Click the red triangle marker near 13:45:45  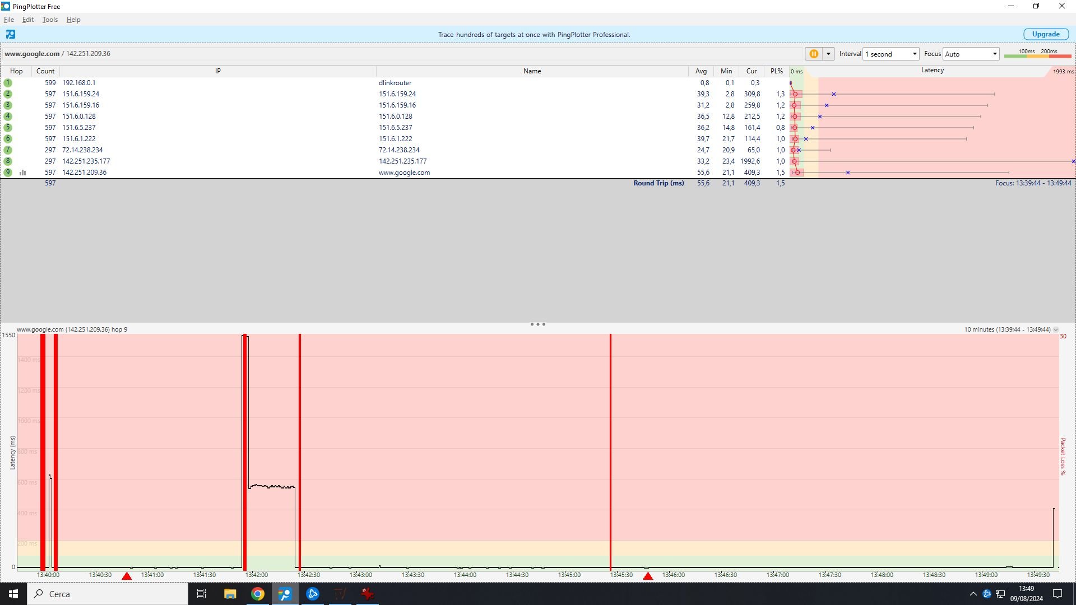[x=648, y=576]
